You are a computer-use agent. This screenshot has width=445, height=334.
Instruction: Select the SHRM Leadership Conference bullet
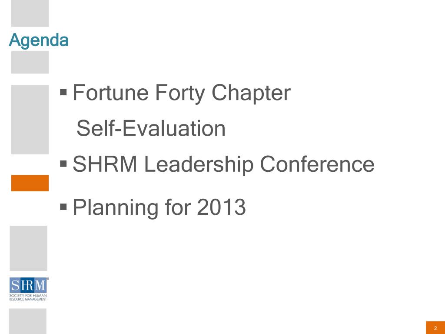click(x=223, y=164)
